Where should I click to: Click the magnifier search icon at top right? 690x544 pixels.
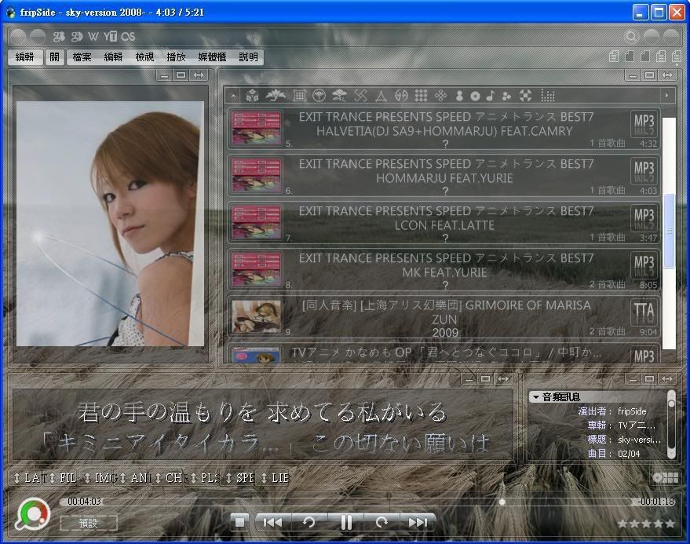[631, 36]
